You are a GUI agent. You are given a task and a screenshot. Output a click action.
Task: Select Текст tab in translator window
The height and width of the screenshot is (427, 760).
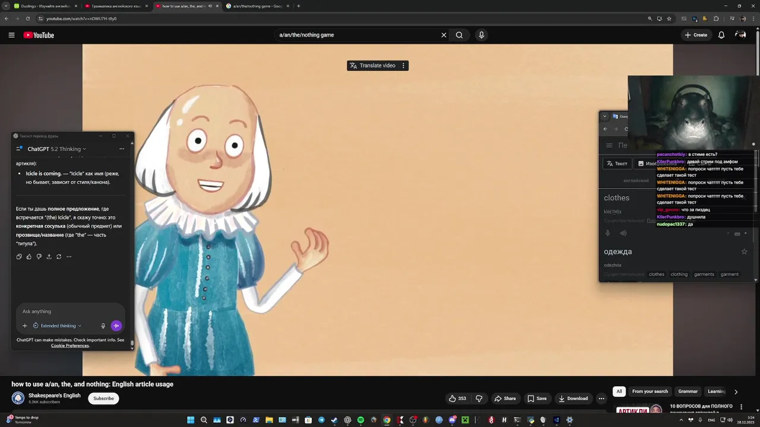point(617,164)
